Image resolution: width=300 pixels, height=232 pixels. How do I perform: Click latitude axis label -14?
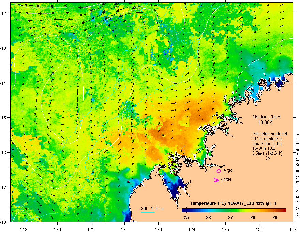click(x=4, y=83)
